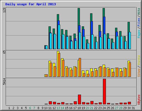This screenshot has height=111, width=142.
Task: Click green day label '7' on the x-axis
Action: click(34, 108)
